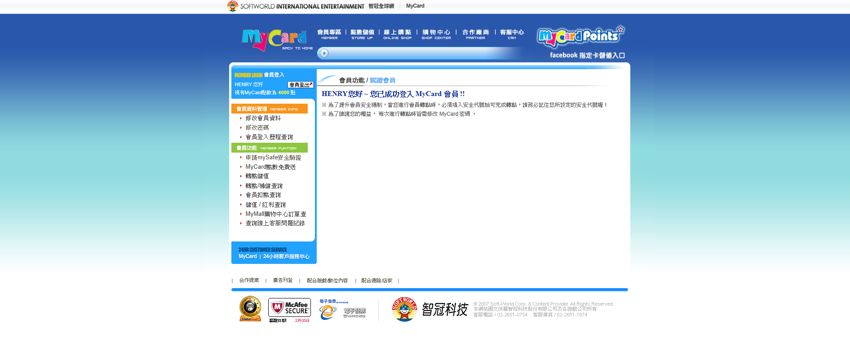Screen dimensions: 850x355
Task: Click 配合通路/店家 footer link
Action: [377, 280]
